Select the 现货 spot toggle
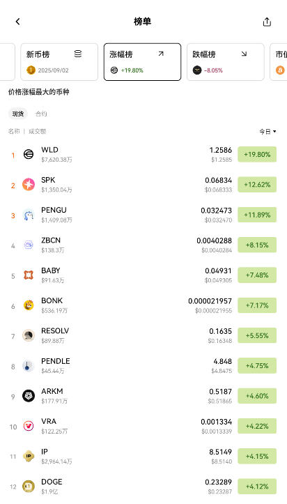The image size is (287, 504). (18, 114)
